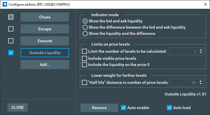
Task: Uncheck the Outside Liquidity addon checkbox
Action: 11,53
